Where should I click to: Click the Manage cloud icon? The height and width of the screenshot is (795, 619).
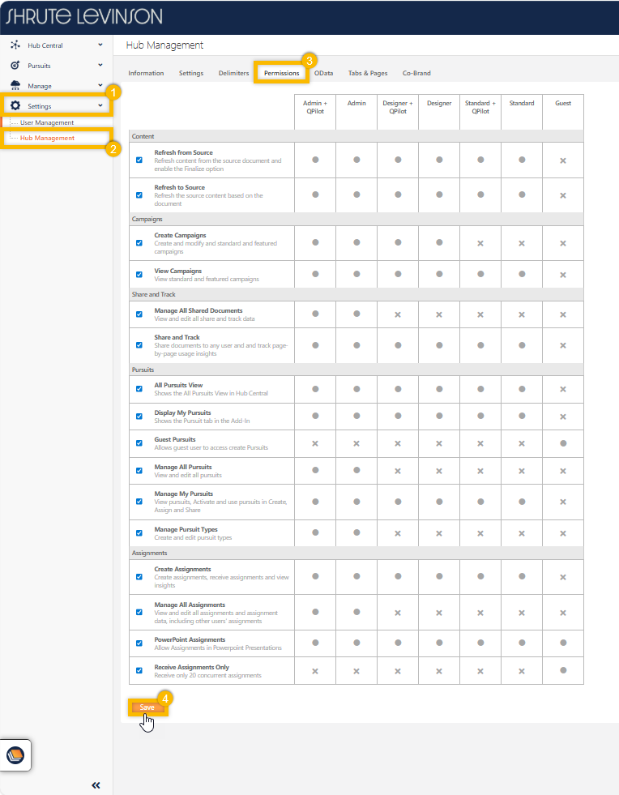(x=15, y=86)
